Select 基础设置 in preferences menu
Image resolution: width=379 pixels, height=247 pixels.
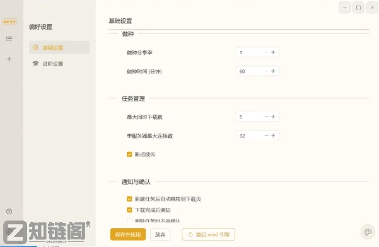pos(59,47)
